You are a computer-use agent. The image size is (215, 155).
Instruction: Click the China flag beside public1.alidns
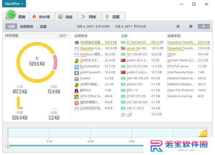coord(123,72)
